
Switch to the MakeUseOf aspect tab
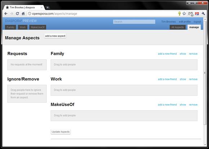tap(38, 27)
